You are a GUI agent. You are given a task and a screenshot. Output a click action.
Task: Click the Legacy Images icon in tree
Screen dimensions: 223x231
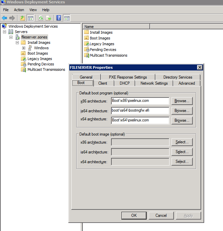24,59
